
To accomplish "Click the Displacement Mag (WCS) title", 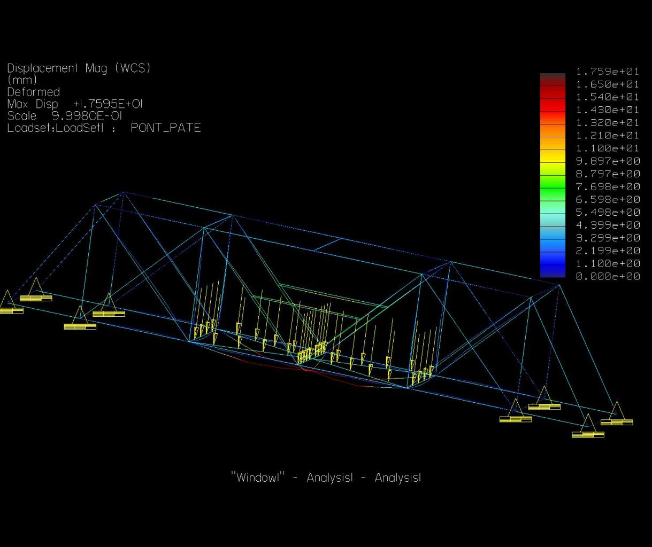I will pos(79,68).
